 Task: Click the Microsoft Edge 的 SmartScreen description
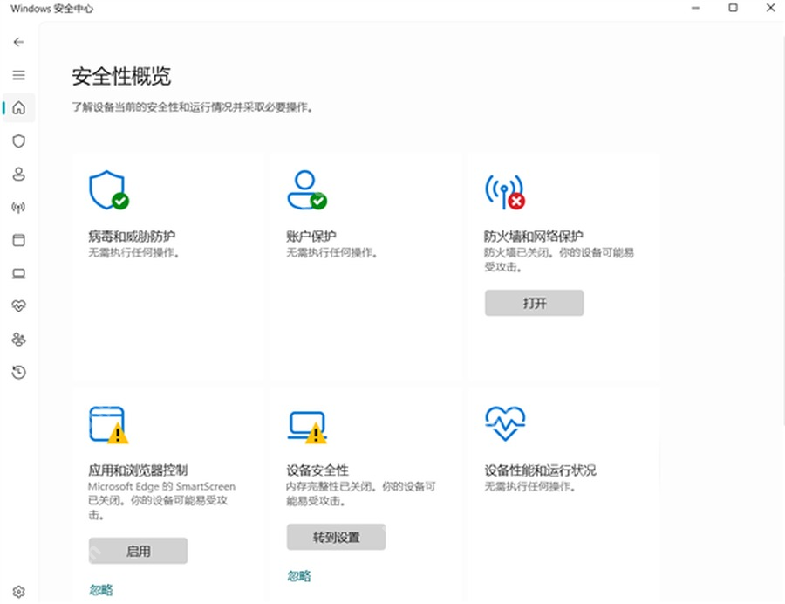click(x=161, y=500)
